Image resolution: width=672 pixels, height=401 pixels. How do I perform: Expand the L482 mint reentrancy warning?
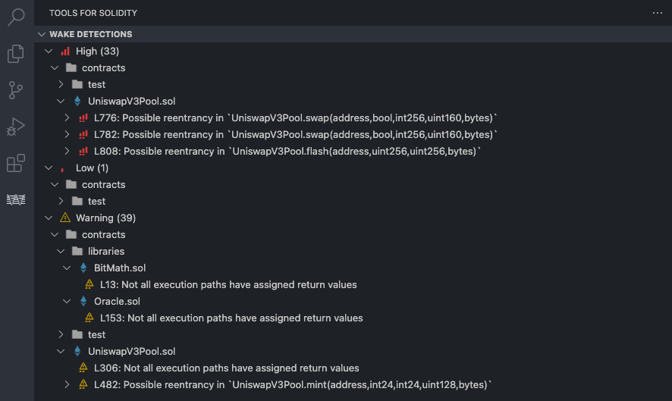pyautogui.click(x=67, y=385)
